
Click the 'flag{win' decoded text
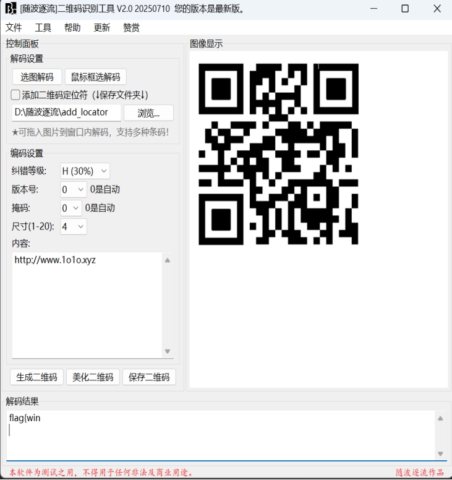pos(25,418)
